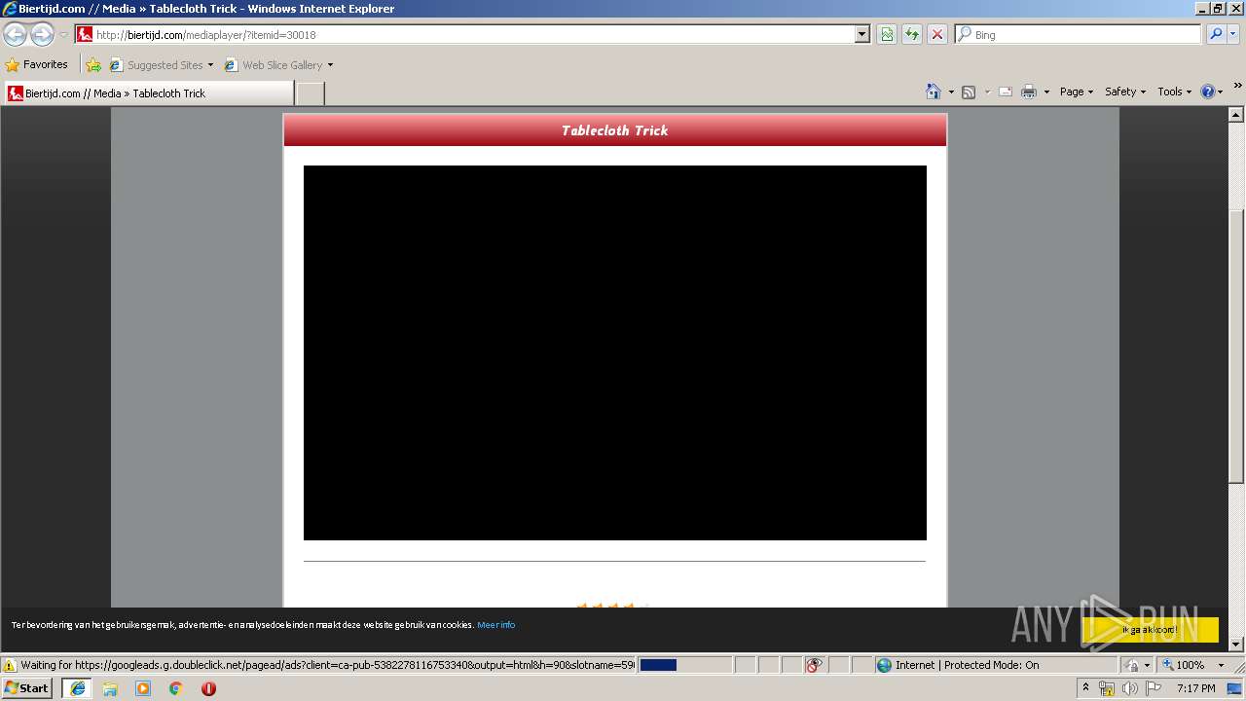
Task: Expand the command bar overflow chevron
Action: tap(1238, 86)
